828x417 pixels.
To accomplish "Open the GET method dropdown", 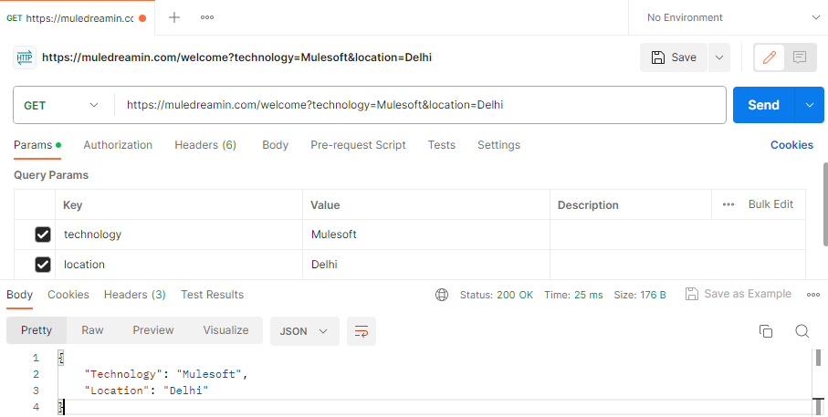I will coord(62,105).
